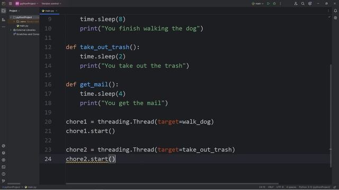Viewport: 339px width, 190px height.
Task: Click the get_mail function definition name
Action: point(94,84)
